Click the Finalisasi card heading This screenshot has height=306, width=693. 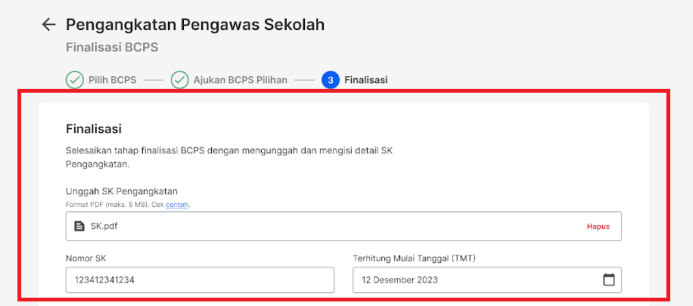[94, 129]
